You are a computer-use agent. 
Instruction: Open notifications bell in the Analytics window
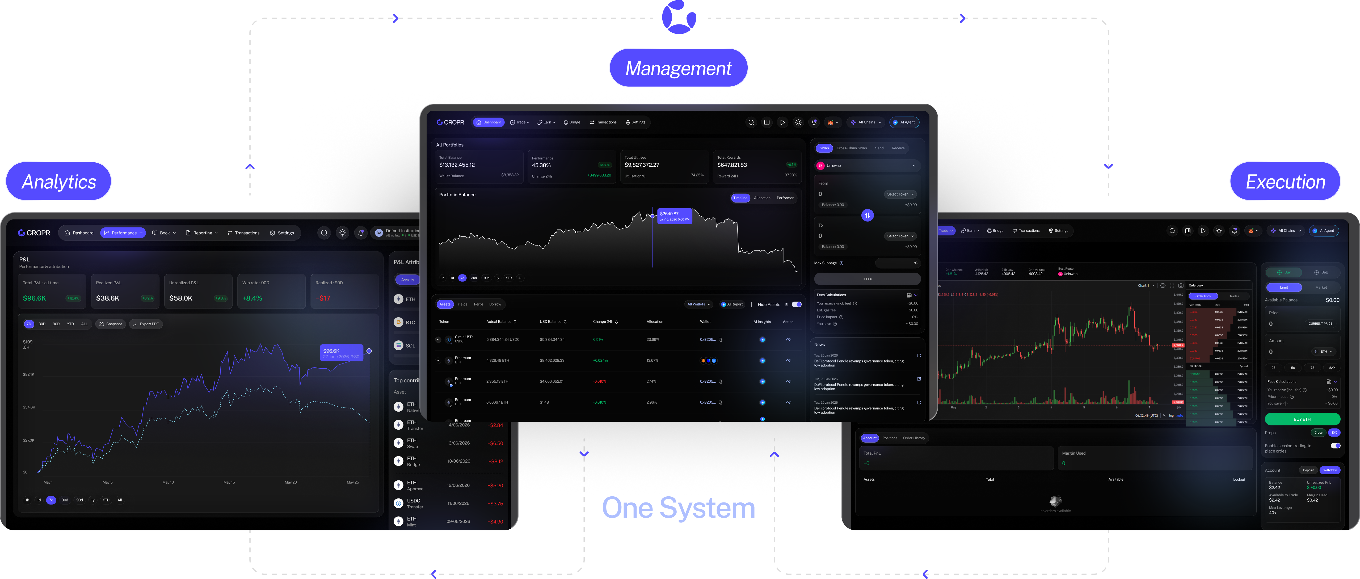[x=361, y=233]
